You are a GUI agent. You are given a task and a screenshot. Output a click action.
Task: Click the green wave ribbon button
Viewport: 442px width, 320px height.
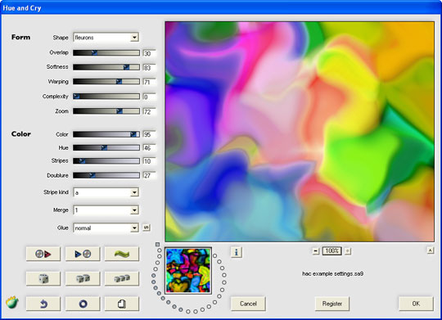(122, 254)
